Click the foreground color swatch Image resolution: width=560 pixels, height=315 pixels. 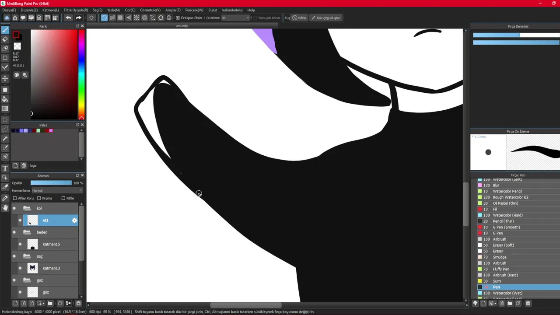tap(16, 35)
